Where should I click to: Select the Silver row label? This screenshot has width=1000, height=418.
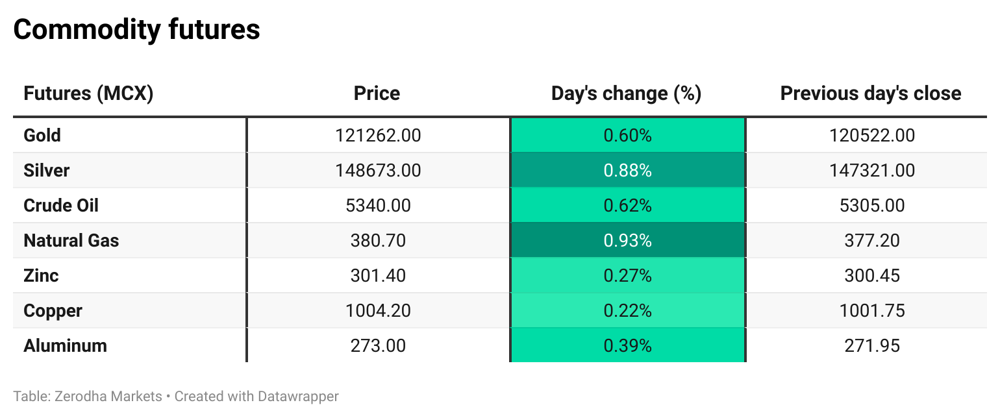(x=46, y=171)
